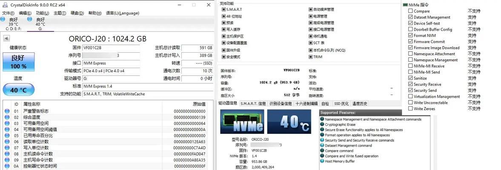Toggle the Device Self-test checkbox
The height and width of the screenshot is (170, 501).
(410, 23)
